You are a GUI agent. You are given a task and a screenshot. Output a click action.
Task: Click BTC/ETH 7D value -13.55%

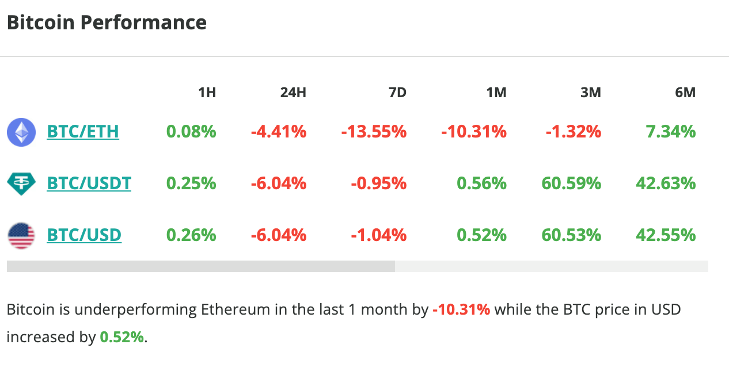374,132
